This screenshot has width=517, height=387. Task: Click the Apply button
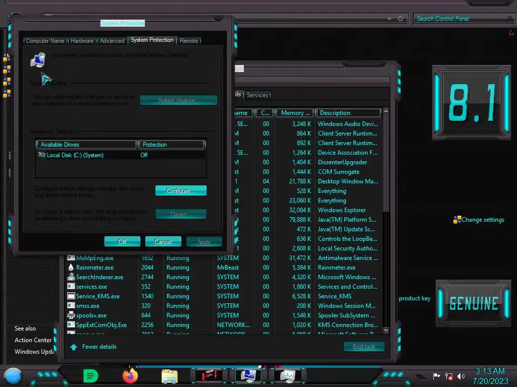click(204, 241)
